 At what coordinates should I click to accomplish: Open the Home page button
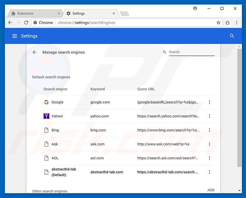[x=228, y=23]
